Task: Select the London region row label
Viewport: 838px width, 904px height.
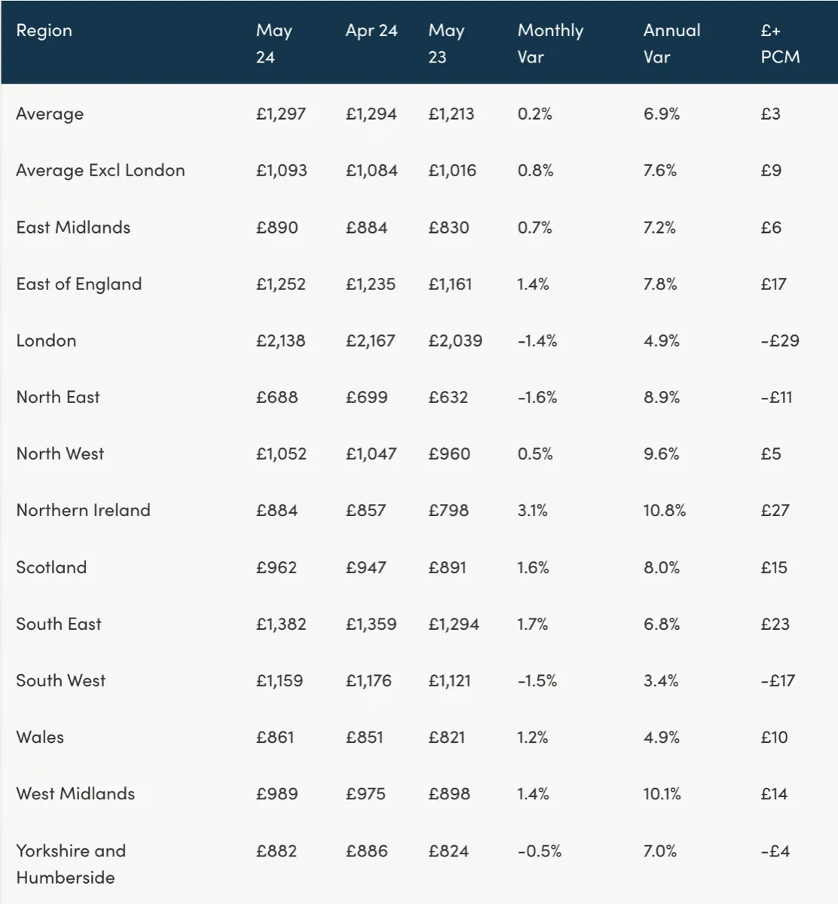Action: click(46, 341)
